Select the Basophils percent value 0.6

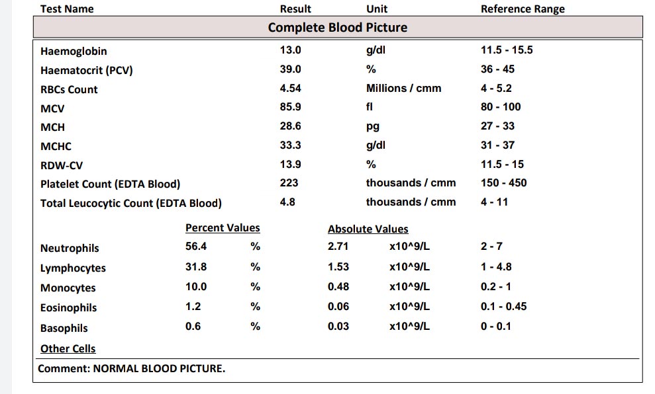(193, 327)
